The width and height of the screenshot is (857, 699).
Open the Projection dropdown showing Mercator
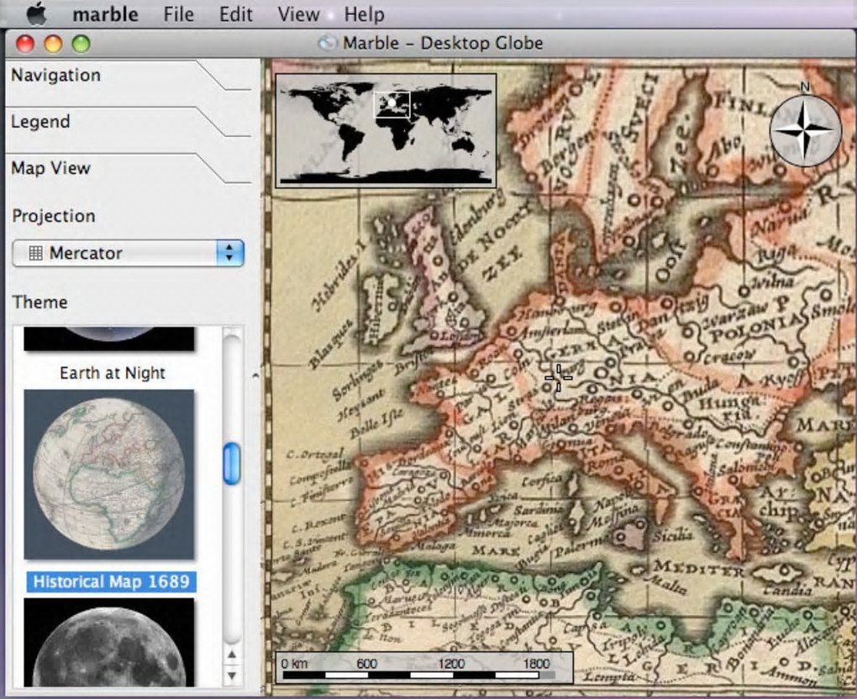[128, 253]
